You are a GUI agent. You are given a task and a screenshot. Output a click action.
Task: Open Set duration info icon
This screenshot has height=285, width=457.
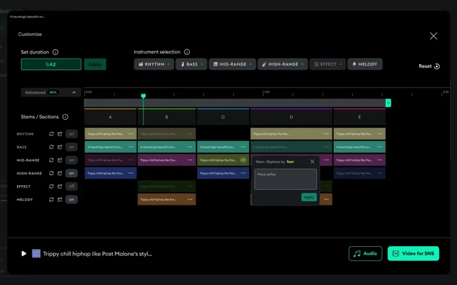(55, 52)
